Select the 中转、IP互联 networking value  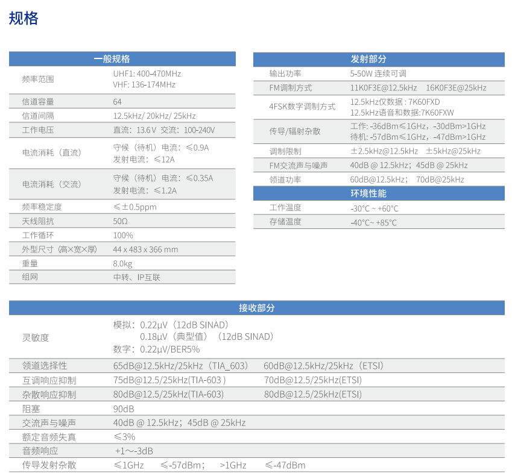tap(137, 278)
